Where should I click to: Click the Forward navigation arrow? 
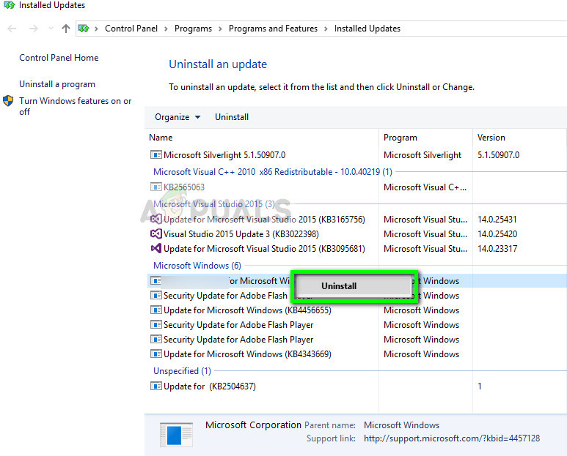coord(33,29)
